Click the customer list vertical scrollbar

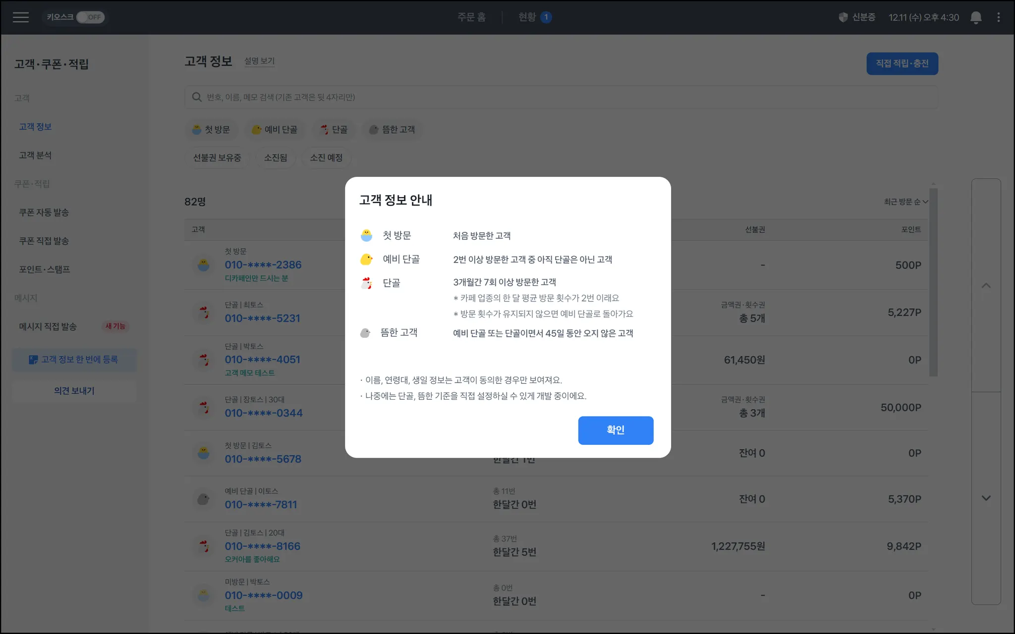[x=933, y=282]
